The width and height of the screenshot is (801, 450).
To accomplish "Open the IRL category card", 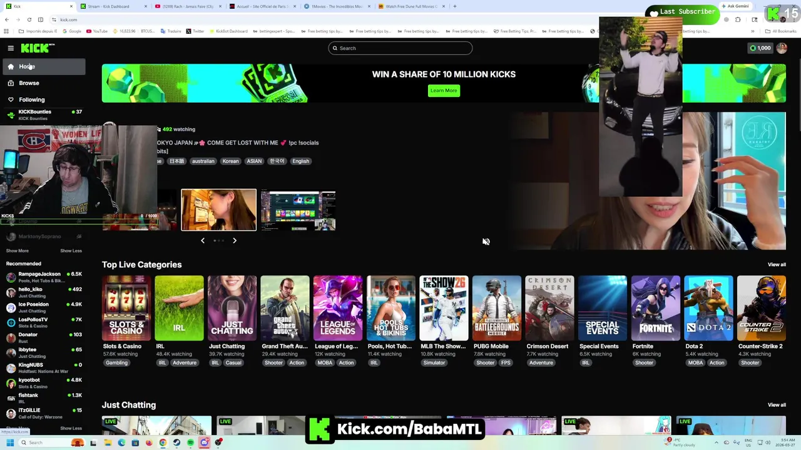I will pos(179,308).
